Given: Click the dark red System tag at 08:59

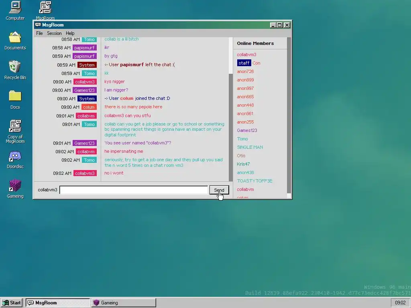Looking at the screenshot, I should point(87,65).
